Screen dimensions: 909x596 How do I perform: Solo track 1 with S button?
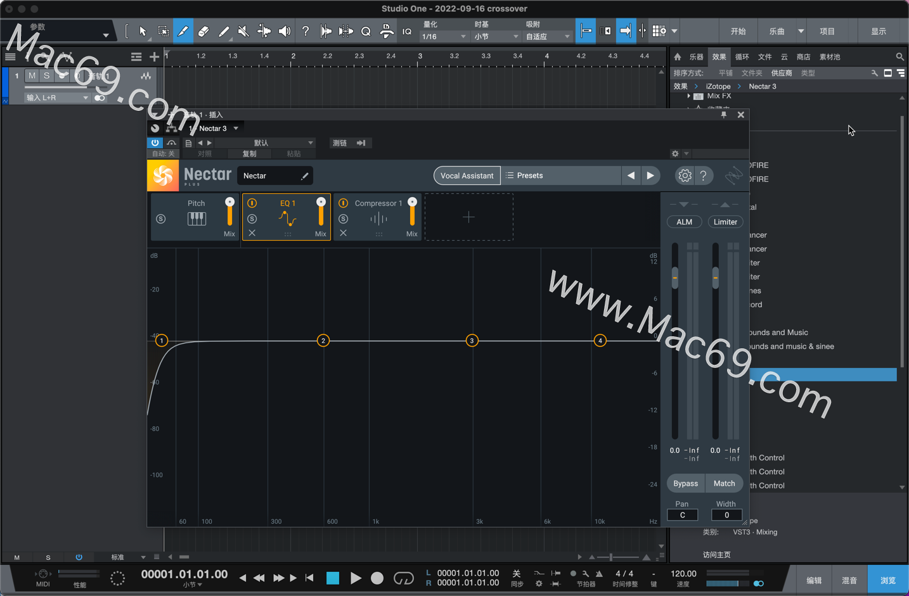46,76
